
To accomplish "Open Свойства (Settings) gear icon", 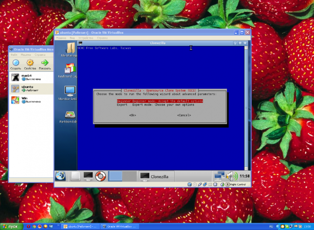I will point(30,64).
